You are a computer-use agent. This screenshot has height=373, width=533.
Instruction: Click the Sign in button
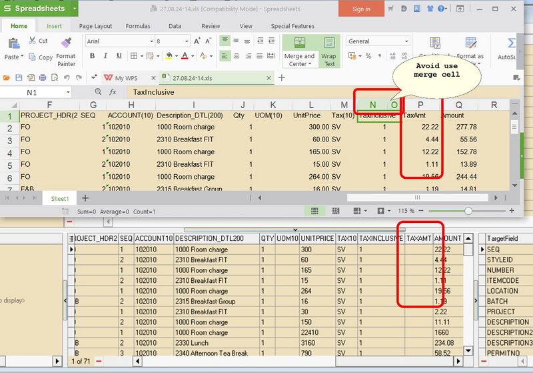coord(361,9)
